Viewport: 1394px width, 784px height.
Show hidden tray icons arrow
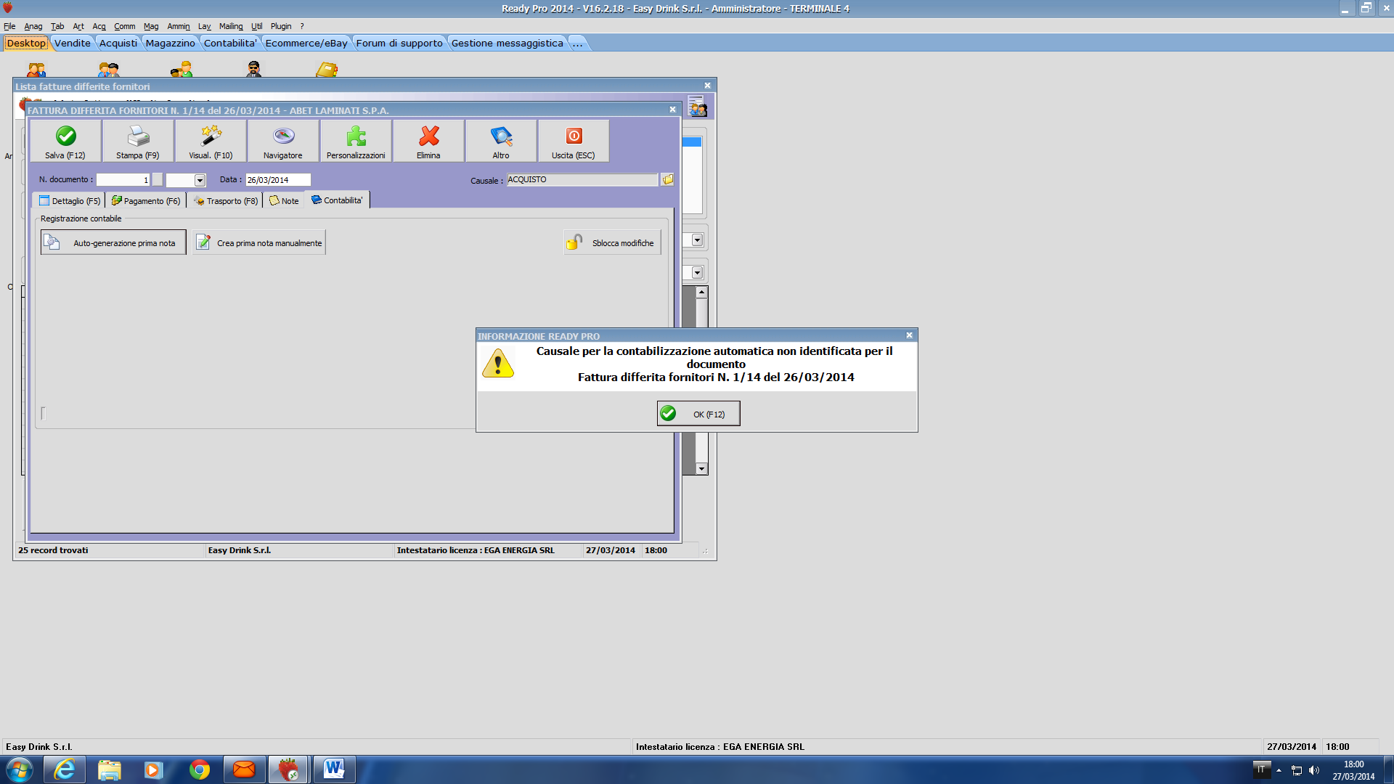tap(1279, 770)
